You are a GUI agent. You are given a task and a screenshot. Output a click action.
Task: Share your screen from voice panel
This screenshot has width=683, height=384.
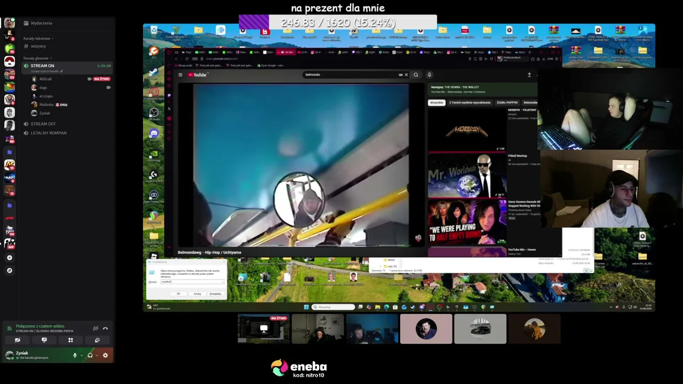44,340
